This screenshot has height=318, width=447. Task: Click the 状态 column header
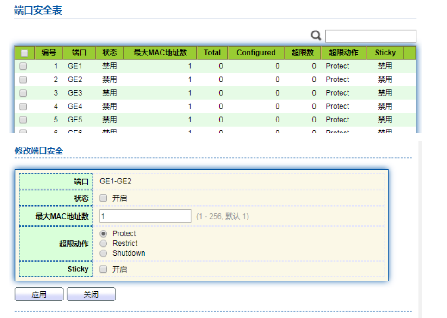pos(110,53)
